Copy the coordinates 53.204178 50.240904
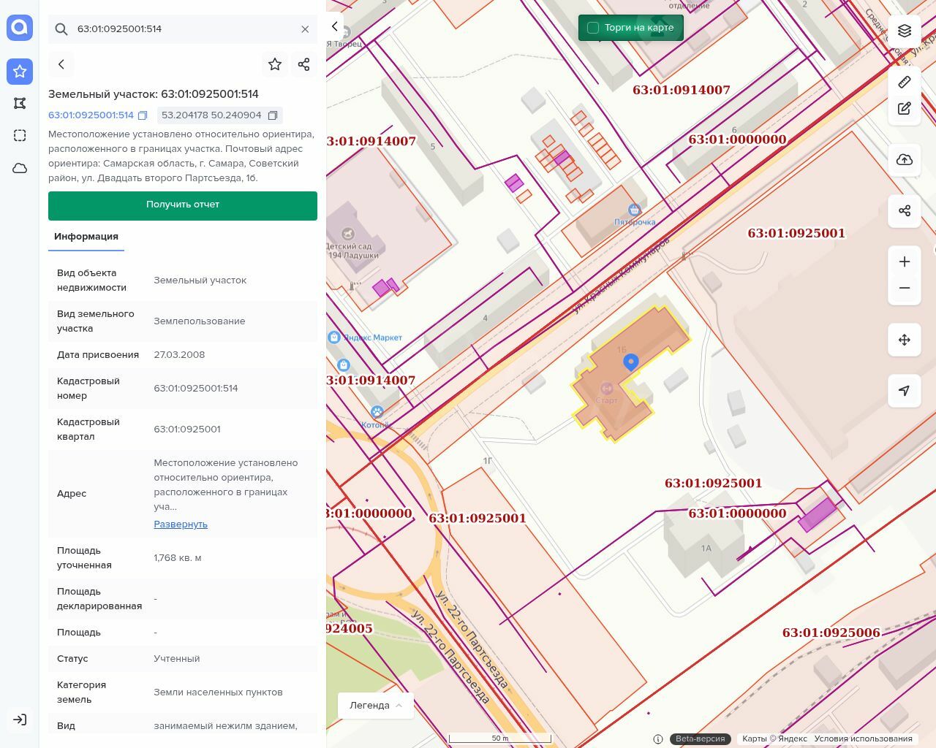 click(x=273, y=115)
